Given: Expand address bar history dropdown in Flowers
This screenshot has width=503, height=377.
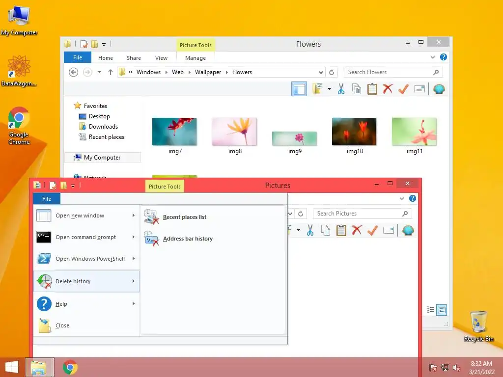Looking at the screenshot, I should point(321,72).
